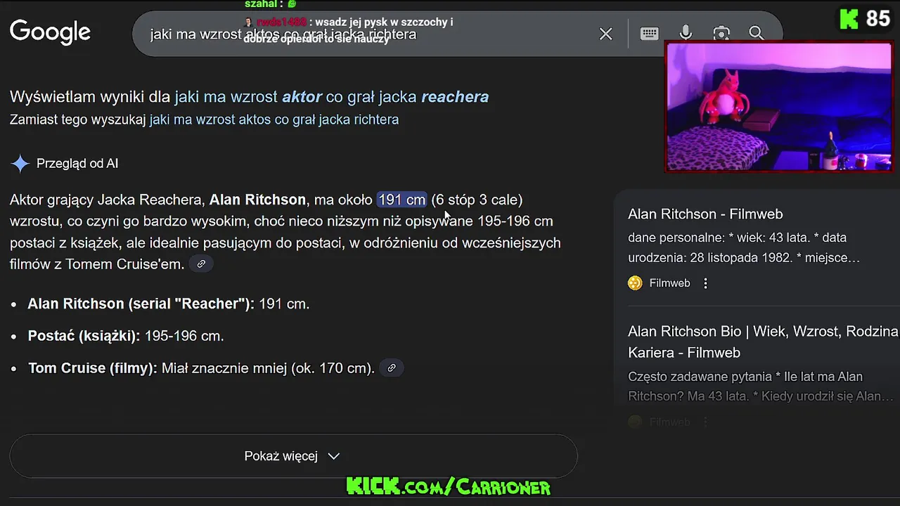Click the green Kick K logo
Screen dimensions: 900x506
(849, 19)
